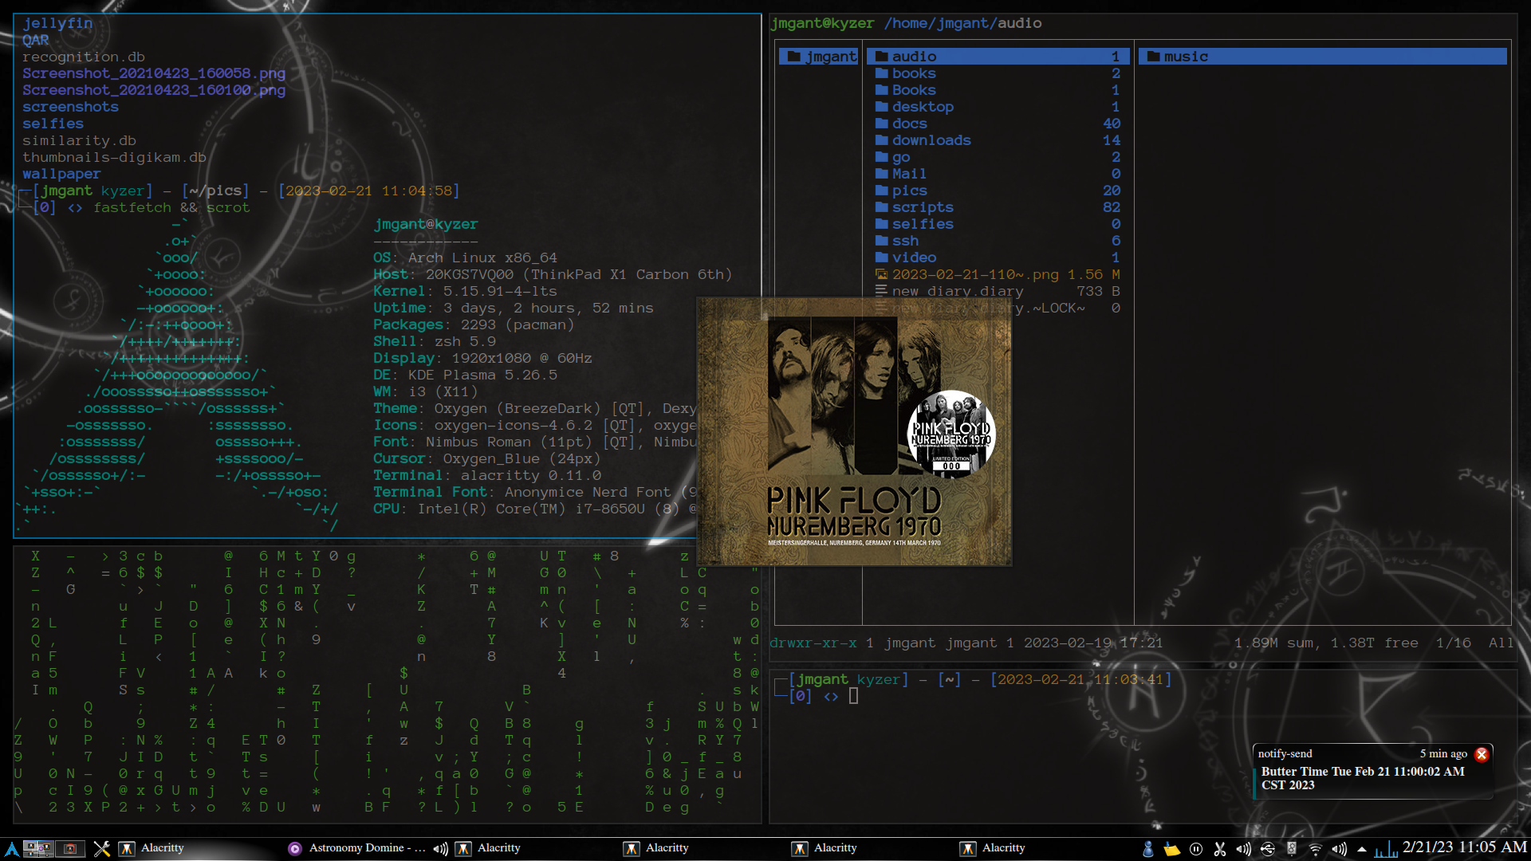Image resolution: width=1531 pixels, height=861 pixels.
Task: Expand hidden tray icons with the up arrow
Action: 1362,848
